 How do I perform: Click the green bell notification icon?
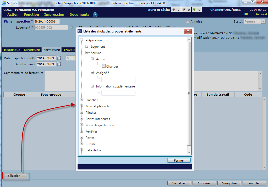click(195, 10)
